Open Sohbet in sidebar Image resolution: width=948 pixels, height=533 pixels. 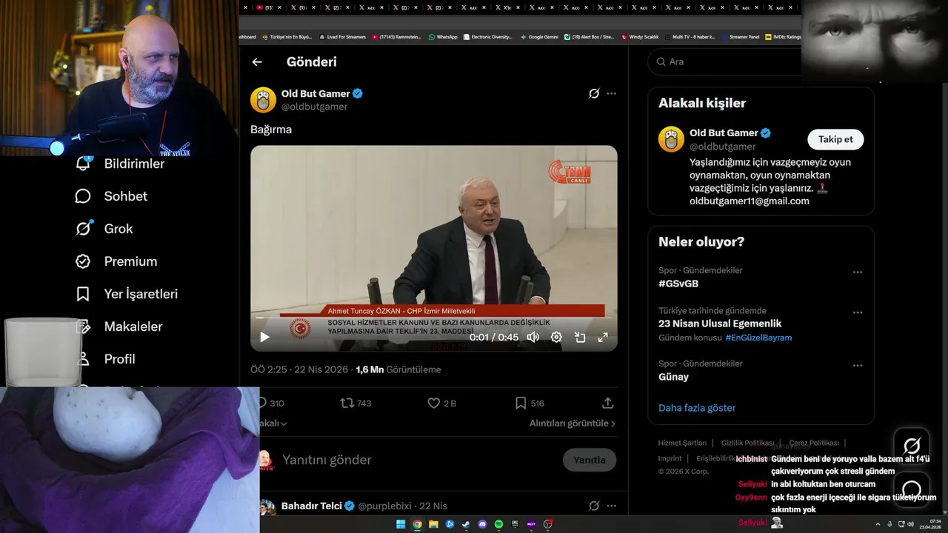click(111, 196)
